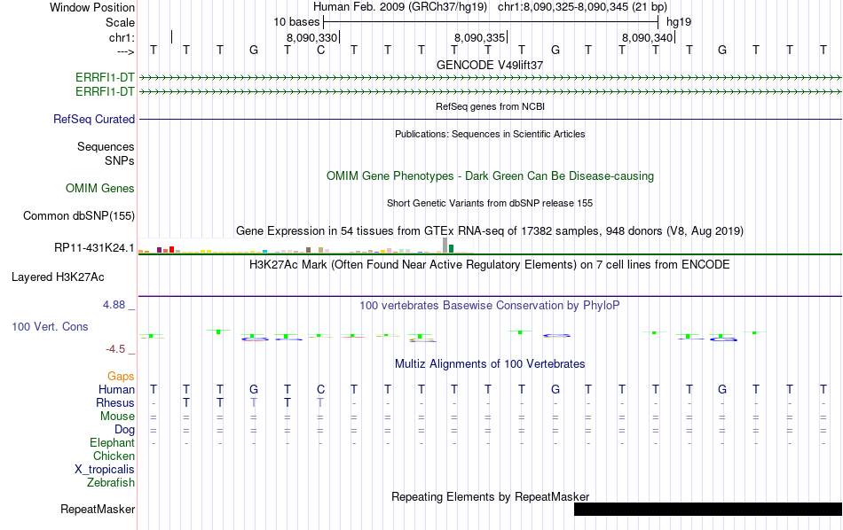Select the Rhesus species row label
This screenshot has height=530, width=843.
coord(115,402)
